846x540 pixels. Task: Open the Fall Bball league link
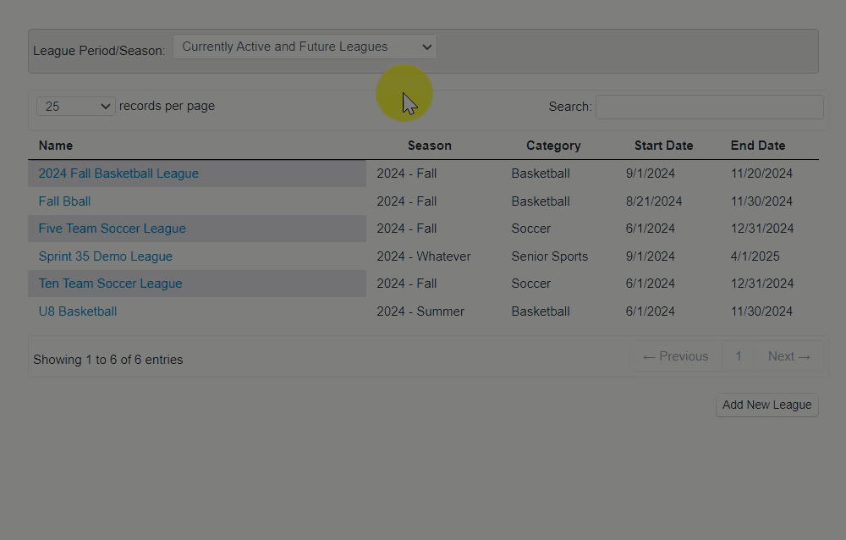(64, 201)
